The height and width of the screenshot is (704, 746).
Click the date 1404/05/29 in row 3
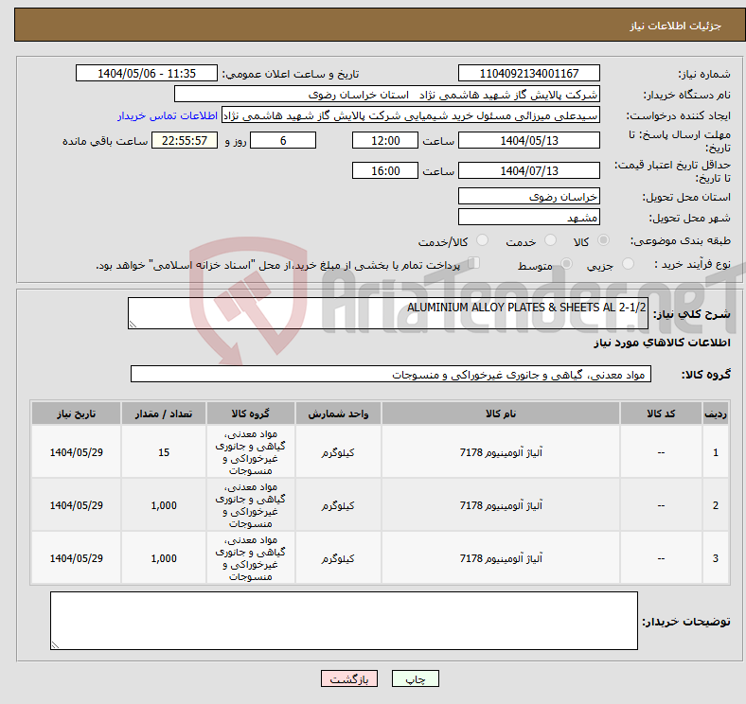click(76, 558)
